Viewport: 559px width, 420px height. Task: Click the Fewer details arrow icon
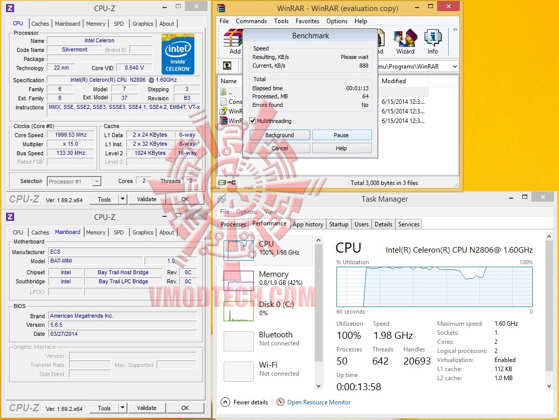(225, 402)
